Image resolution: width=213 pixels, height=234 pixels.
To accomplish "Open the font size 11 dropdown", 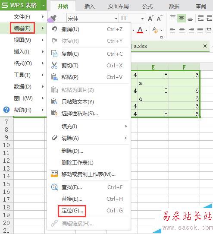I will [x=142, y=19].
